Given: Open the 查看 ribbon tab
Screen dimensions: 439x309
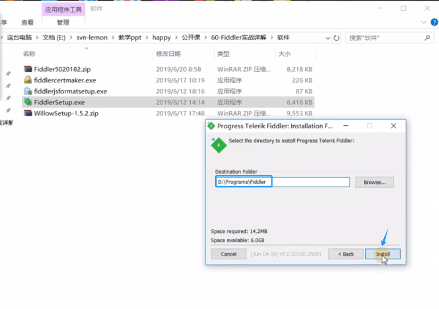Looking at the screenshot, I should click(27, 22).
